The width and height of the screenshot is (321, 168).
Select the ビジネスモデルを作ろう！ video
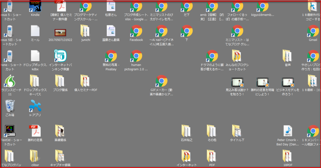click(x=288, y=82)
